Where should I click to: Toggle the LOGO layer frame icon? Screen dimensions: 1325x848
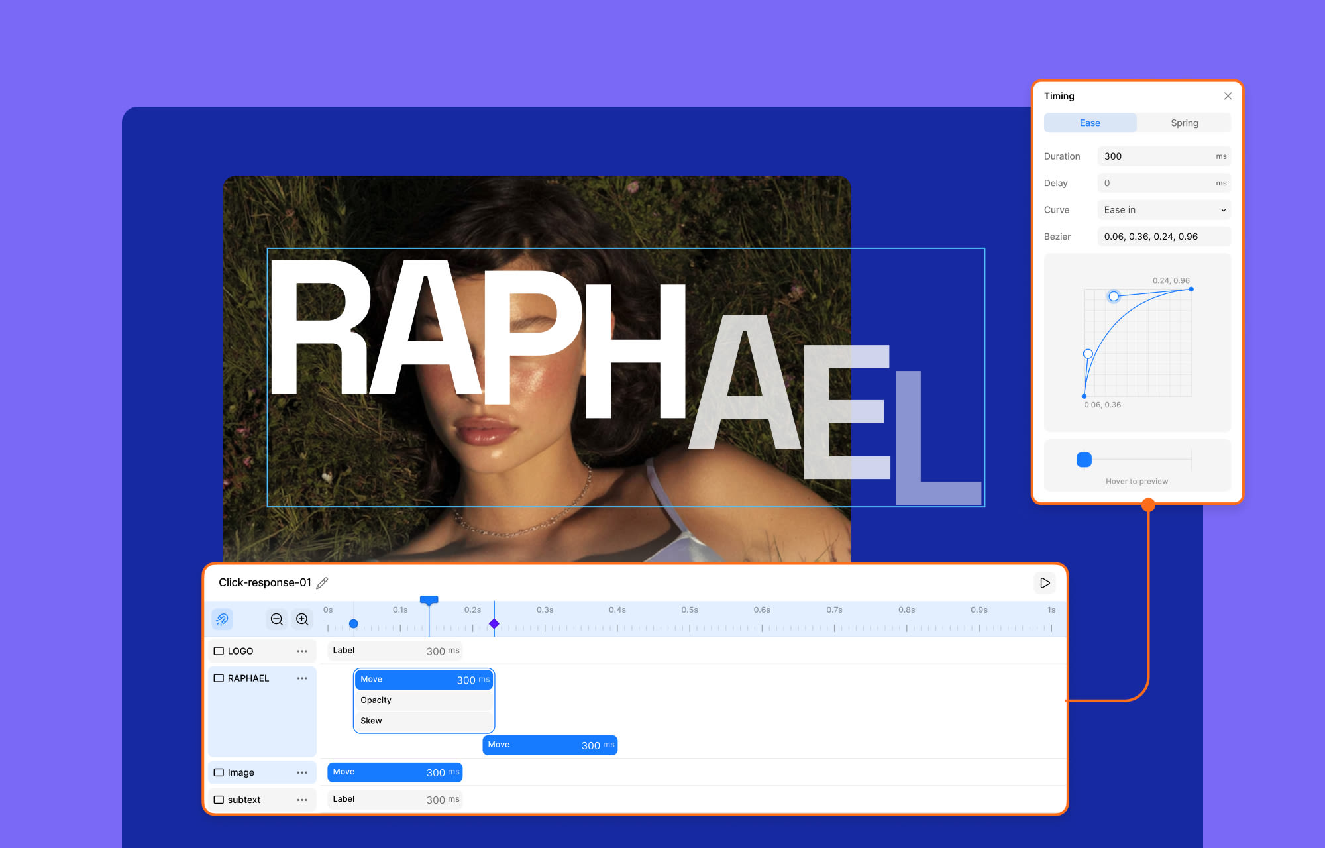point(219,651)
